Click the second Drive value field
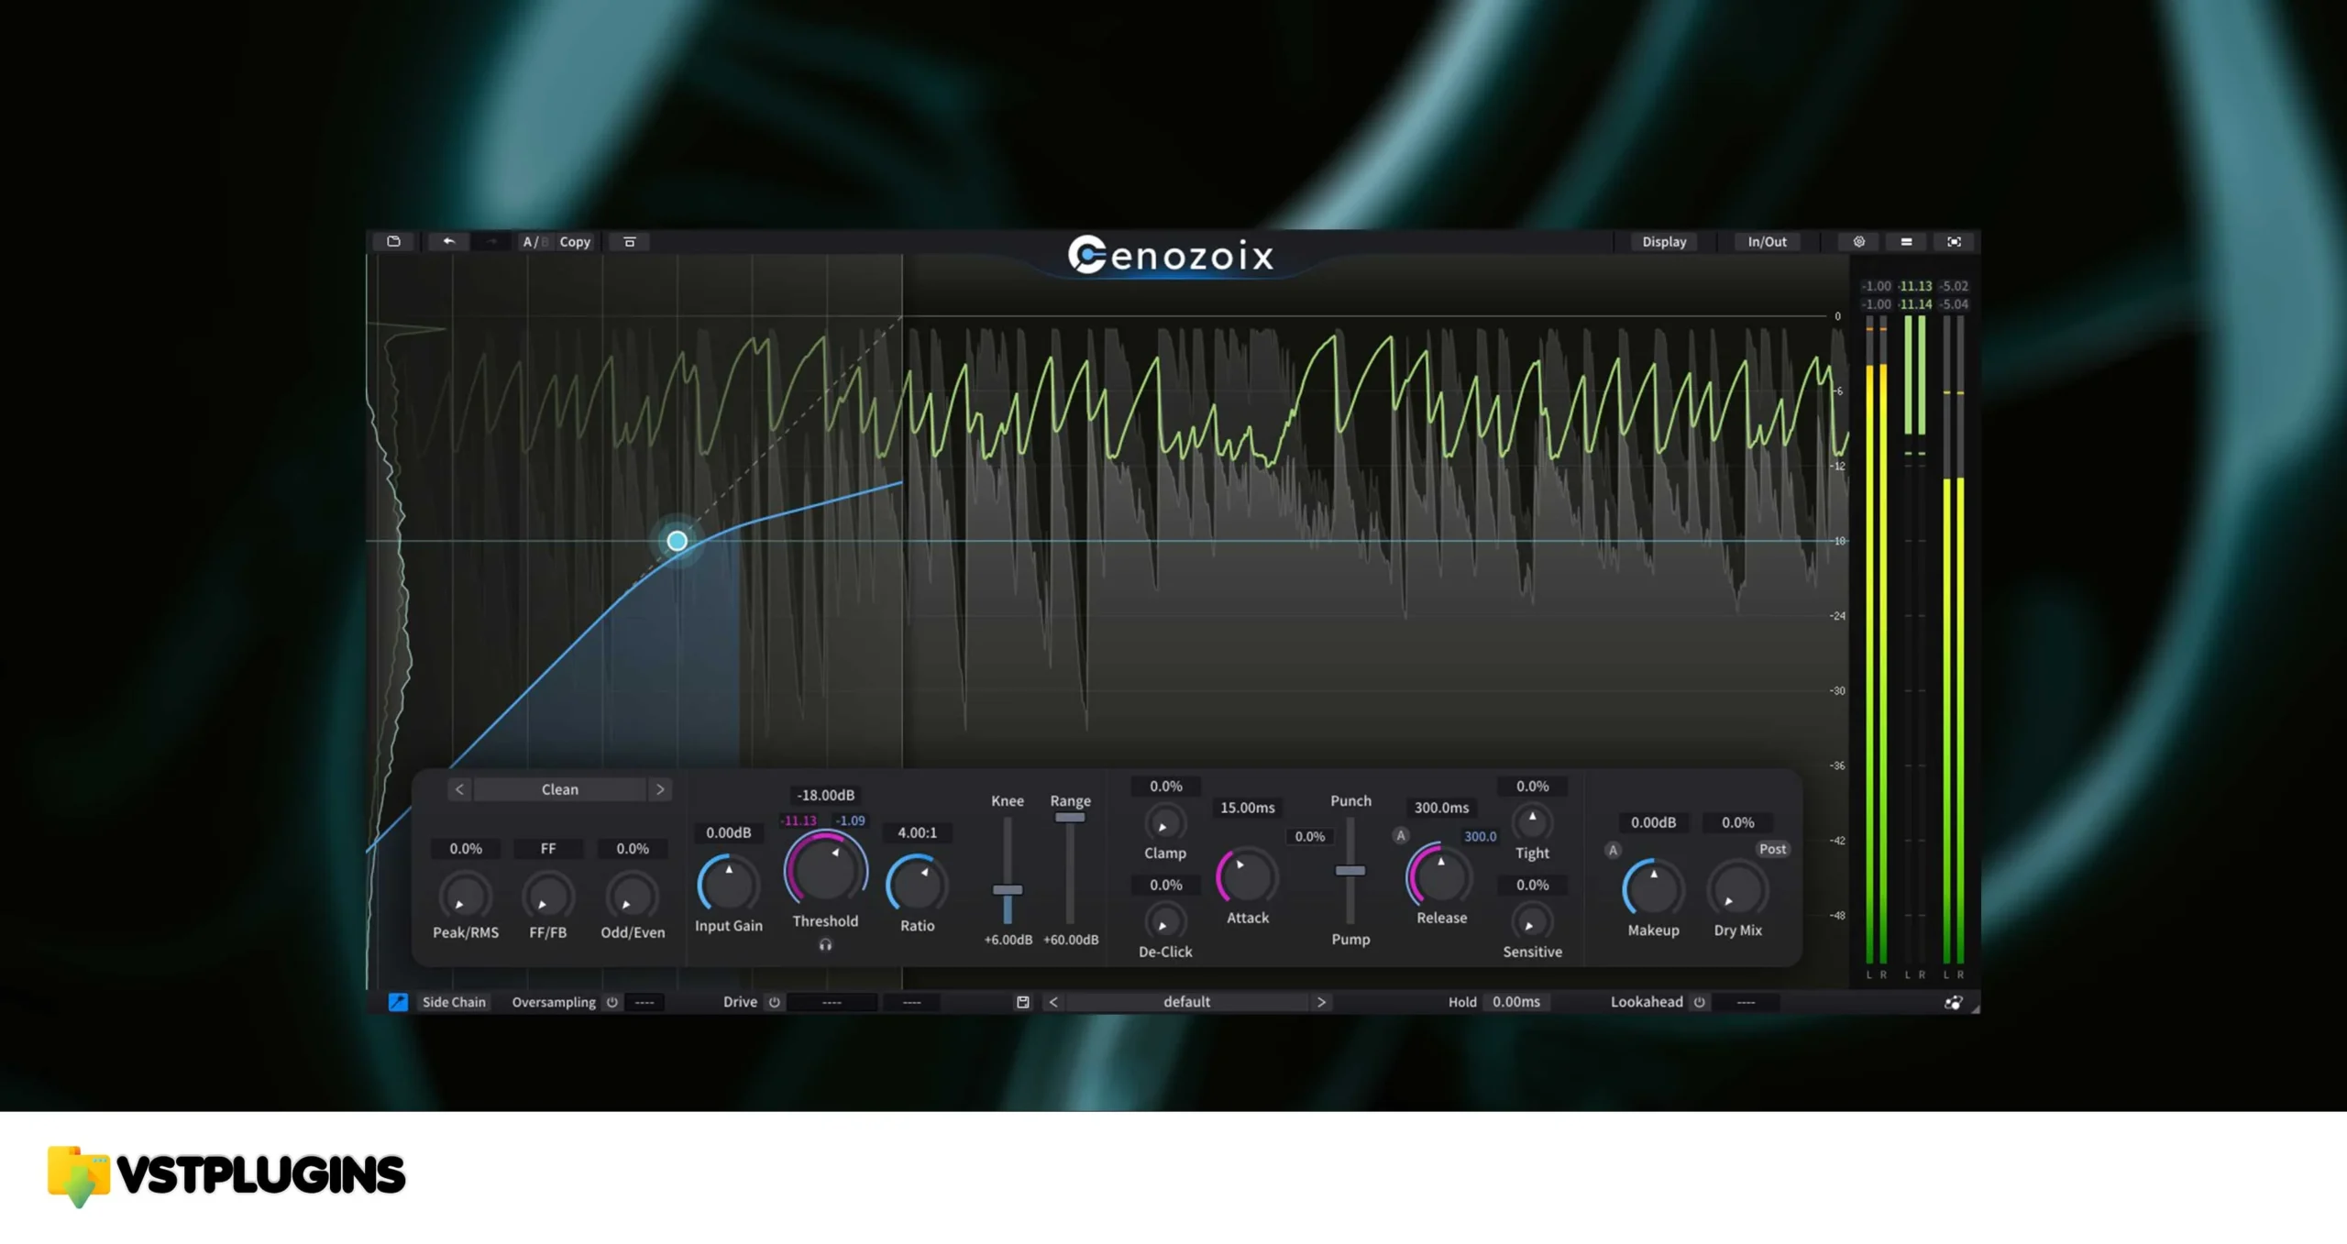 [x=911, y=1002]
